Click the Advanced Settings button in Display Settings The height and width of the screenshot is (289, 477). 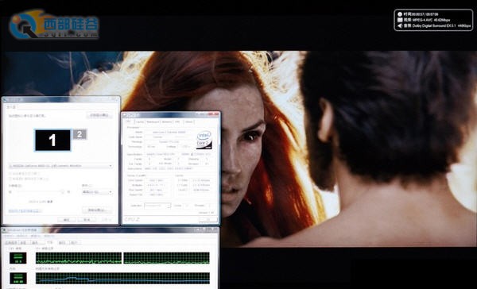tap(97, 210)
